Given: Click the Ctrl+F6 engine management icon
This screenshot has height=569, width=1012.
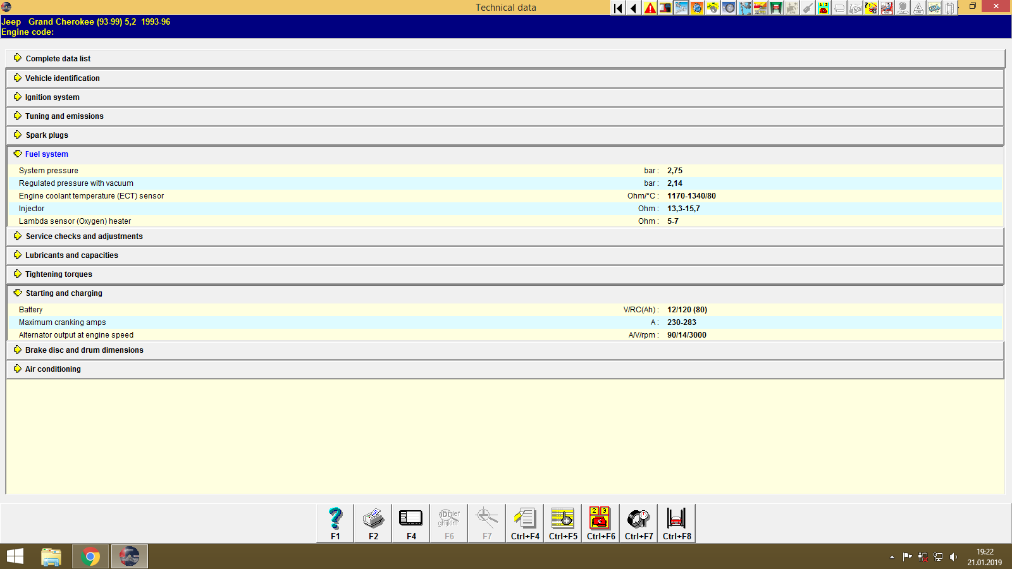Looking at the screenshot, I should pos(600,522).
